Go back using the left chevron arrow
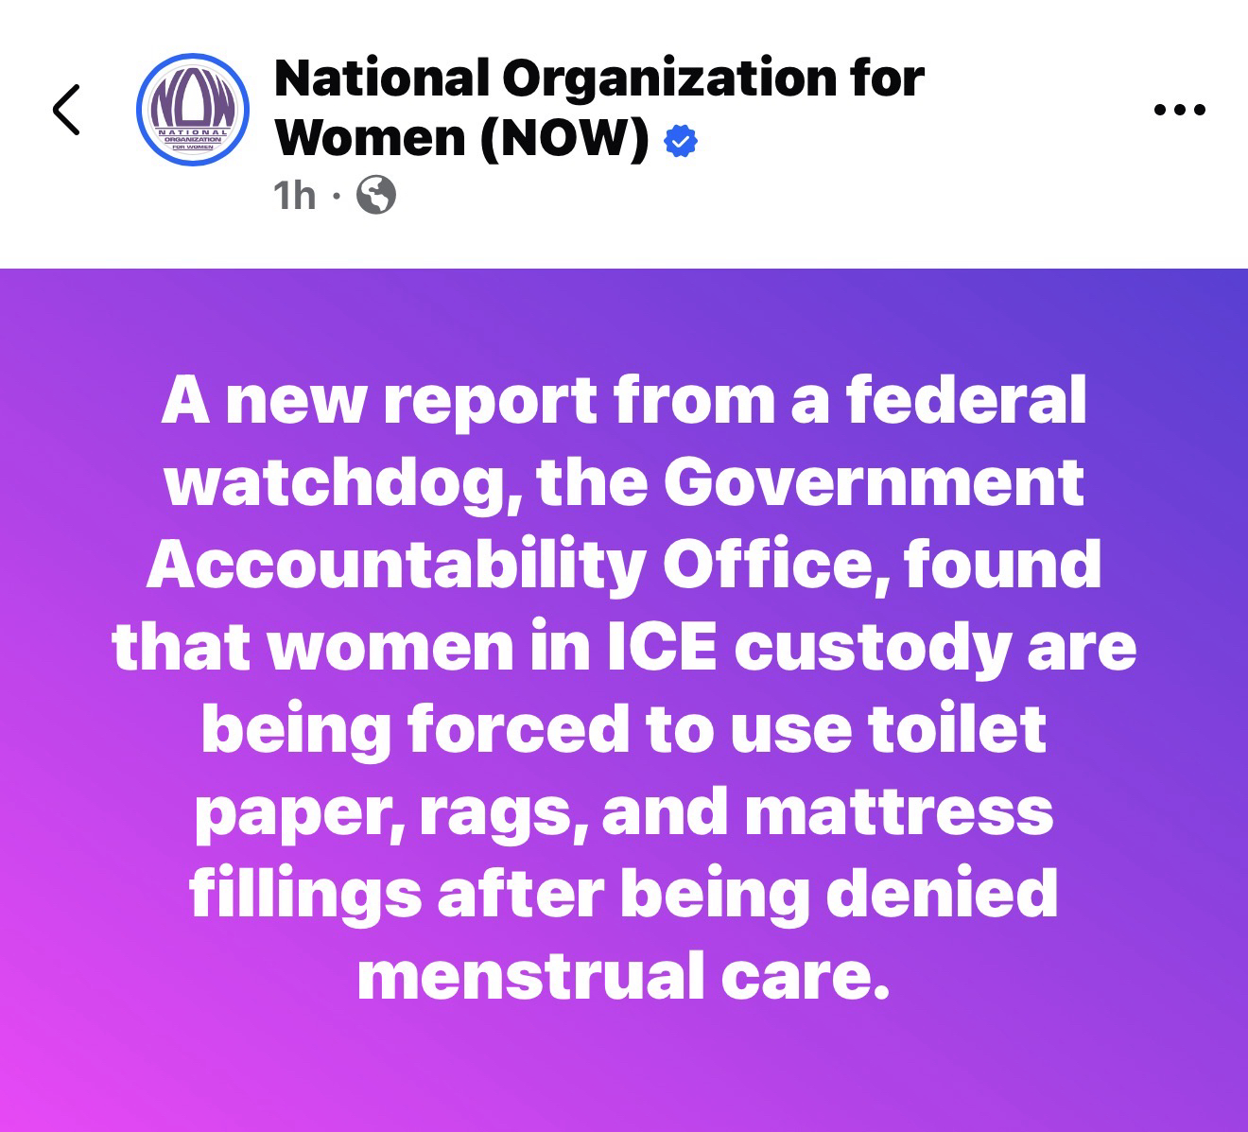This screenshot has width=1248, height=1132. pos(66,110)
